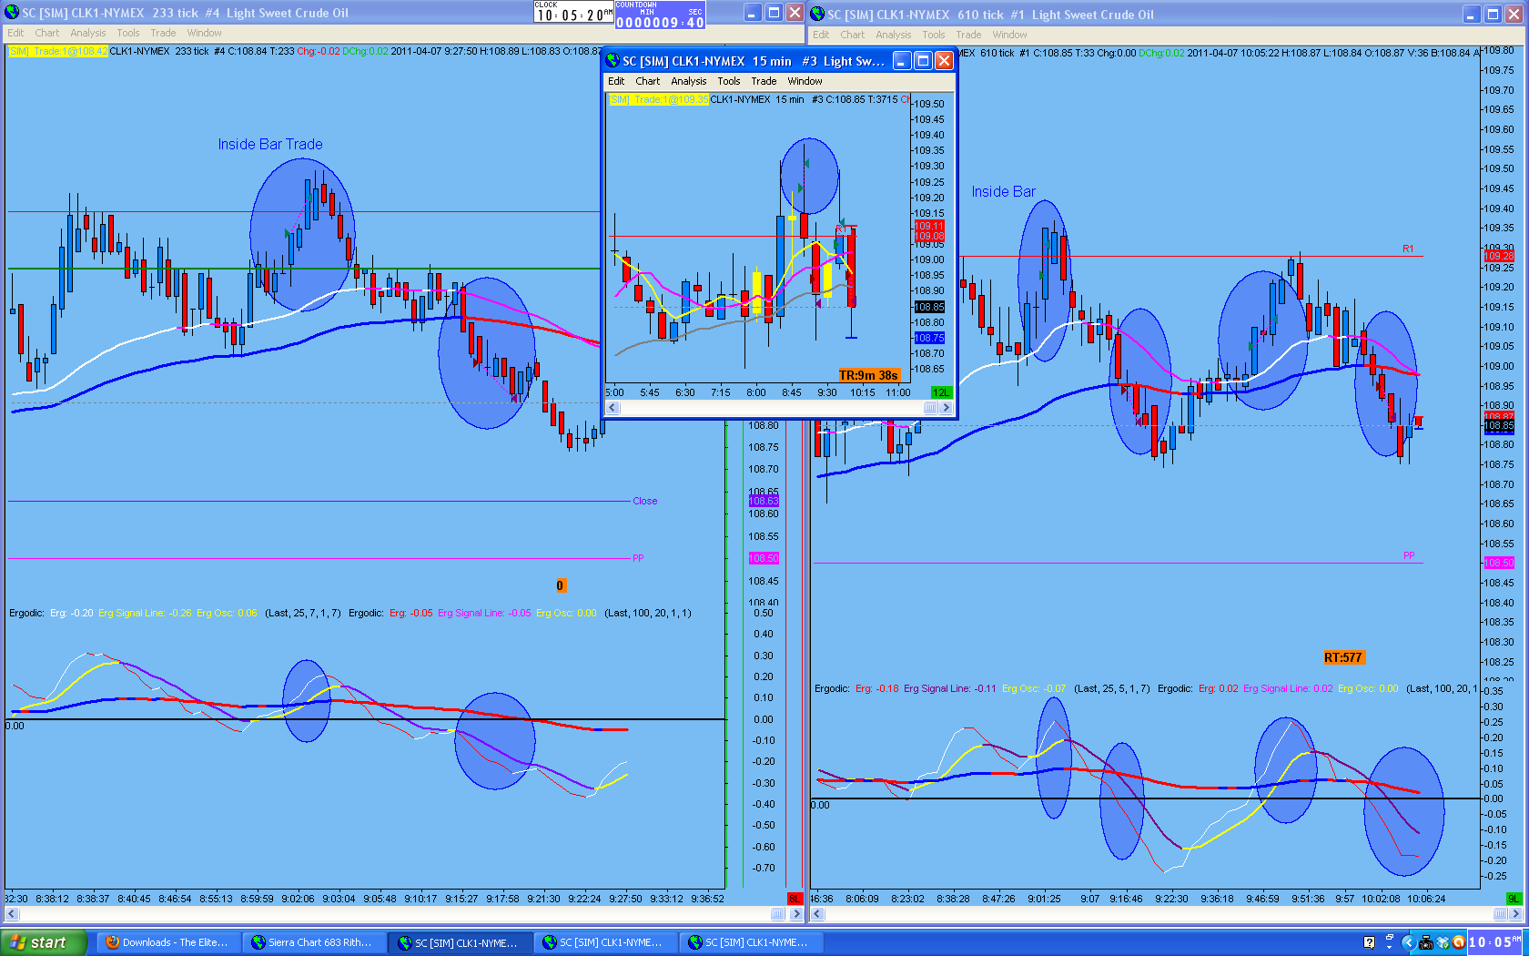Open Trade menu in the 15 min chart window
The image size is (1529, 956).
(764, 81)
